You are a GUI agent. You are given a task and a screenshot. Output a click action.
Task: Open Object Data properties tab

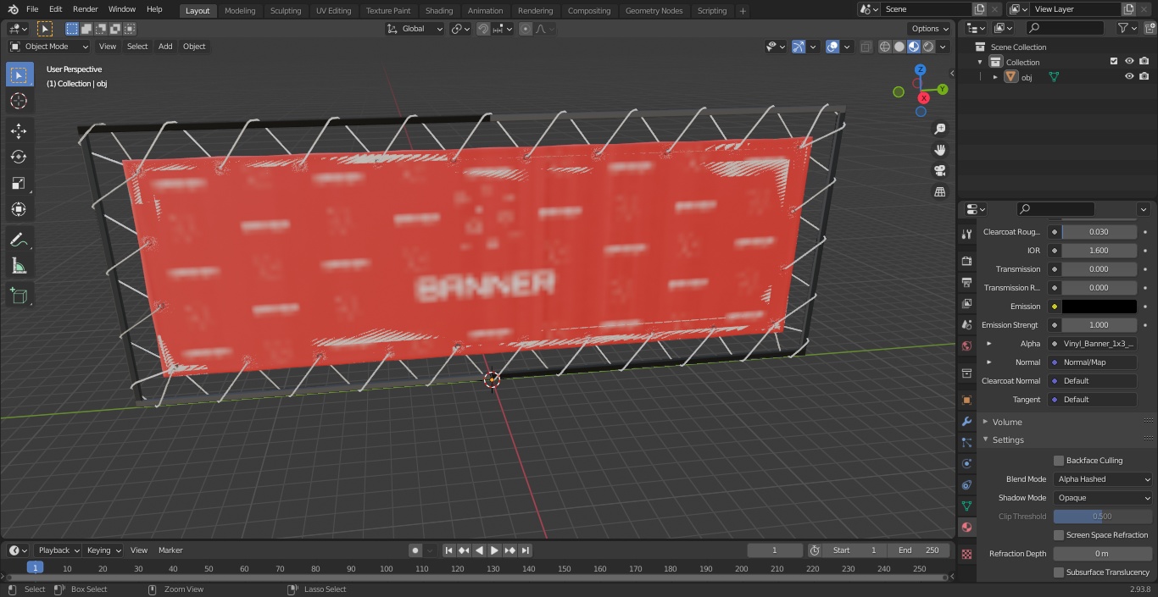(x=966, y=506)
